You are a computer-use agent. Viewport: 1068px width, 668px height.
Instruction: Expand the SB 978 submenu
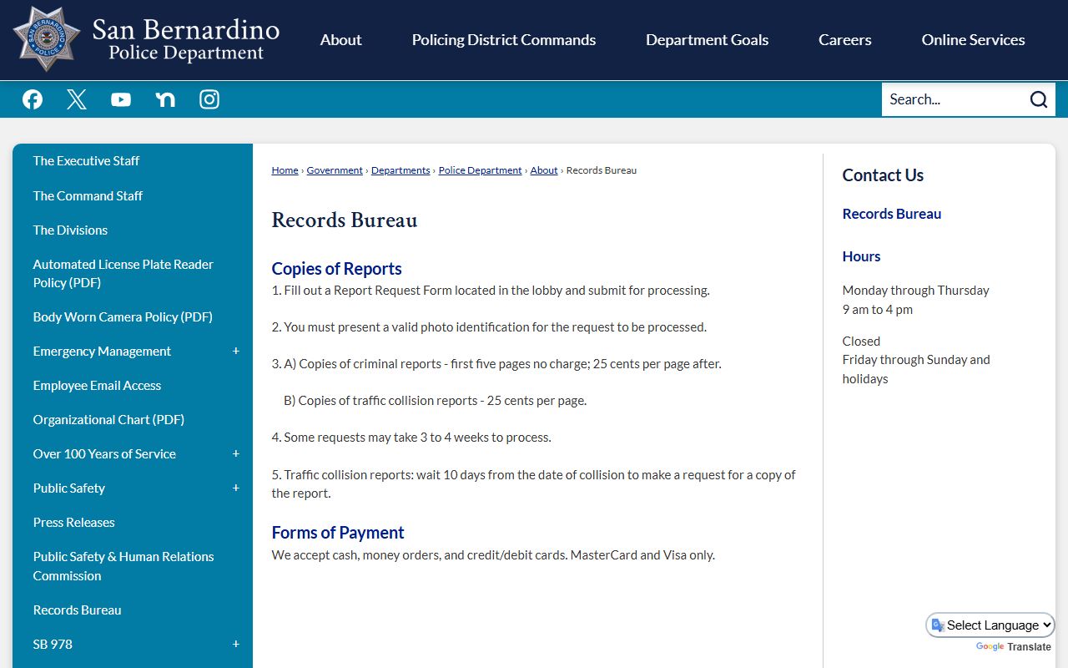(x=236, y=645)
